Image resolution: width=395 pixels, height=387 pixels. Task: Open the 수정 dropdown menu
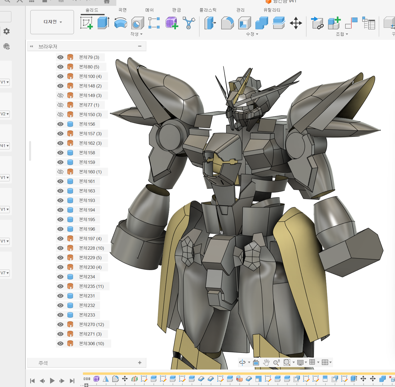click(252, 34)
